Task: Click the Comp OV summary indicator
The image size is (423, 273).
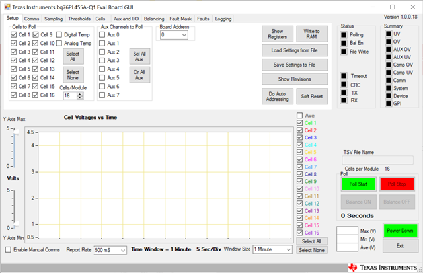Action: point(389,65)
